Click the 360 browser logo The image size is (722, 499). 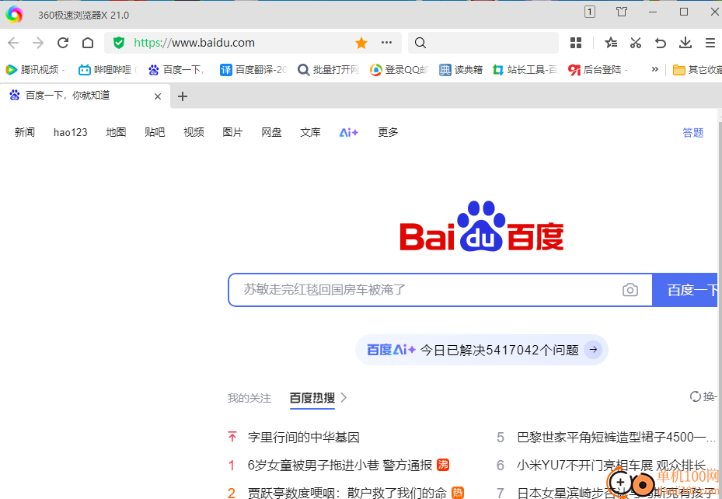click(14, 14)
